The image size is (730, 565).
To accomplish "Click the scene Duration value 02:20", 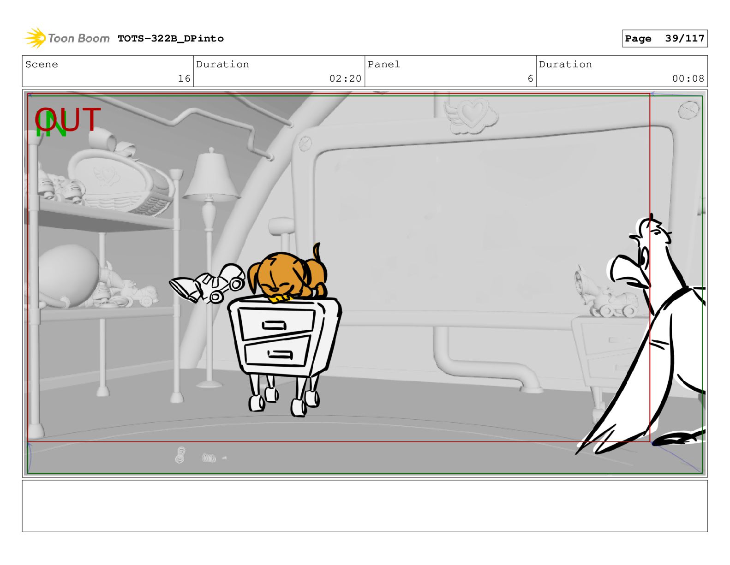I will coord(345,79).
